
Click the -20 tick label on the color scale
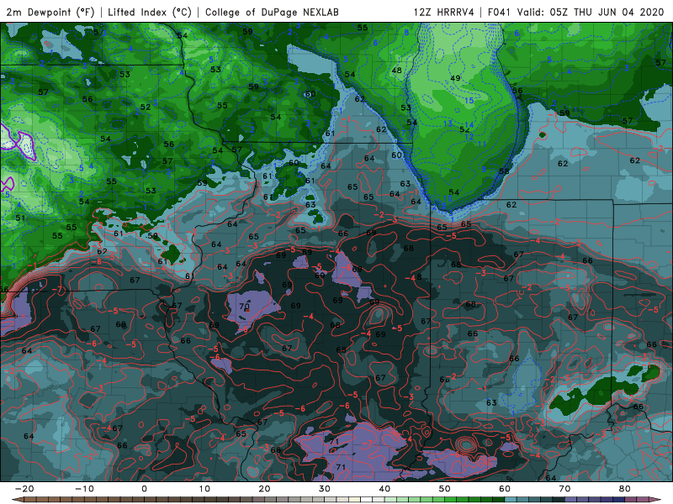24,489
